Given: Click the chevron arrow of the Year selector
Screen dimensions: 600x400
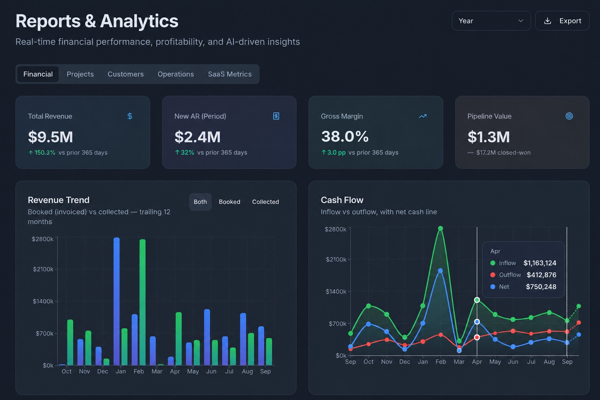Looking at the screenshot, I should coord(521,21).
